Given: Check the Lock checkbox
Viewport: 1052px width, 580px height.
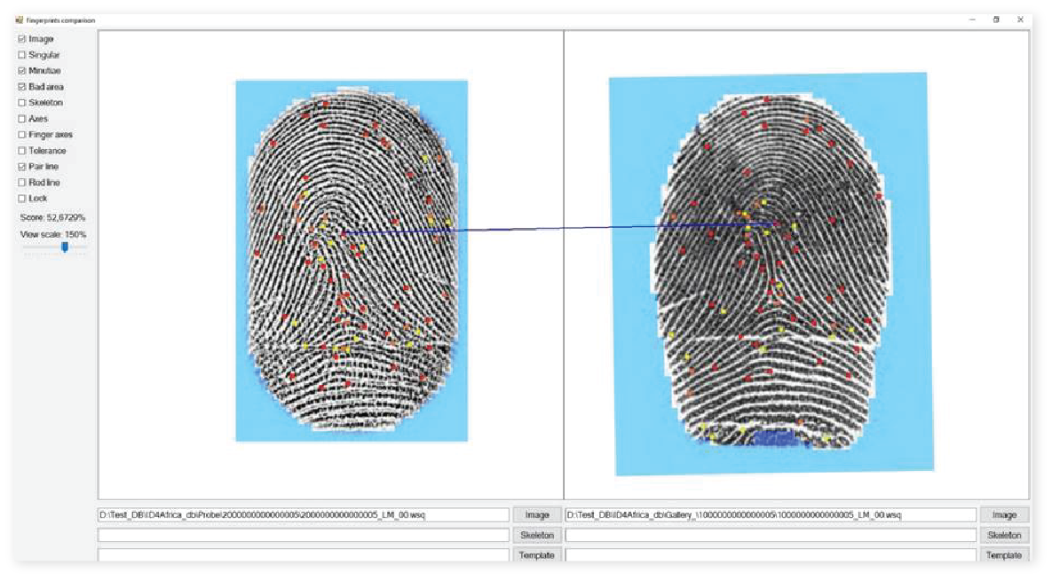Looking at the screenshot, I should click(22, 199).
